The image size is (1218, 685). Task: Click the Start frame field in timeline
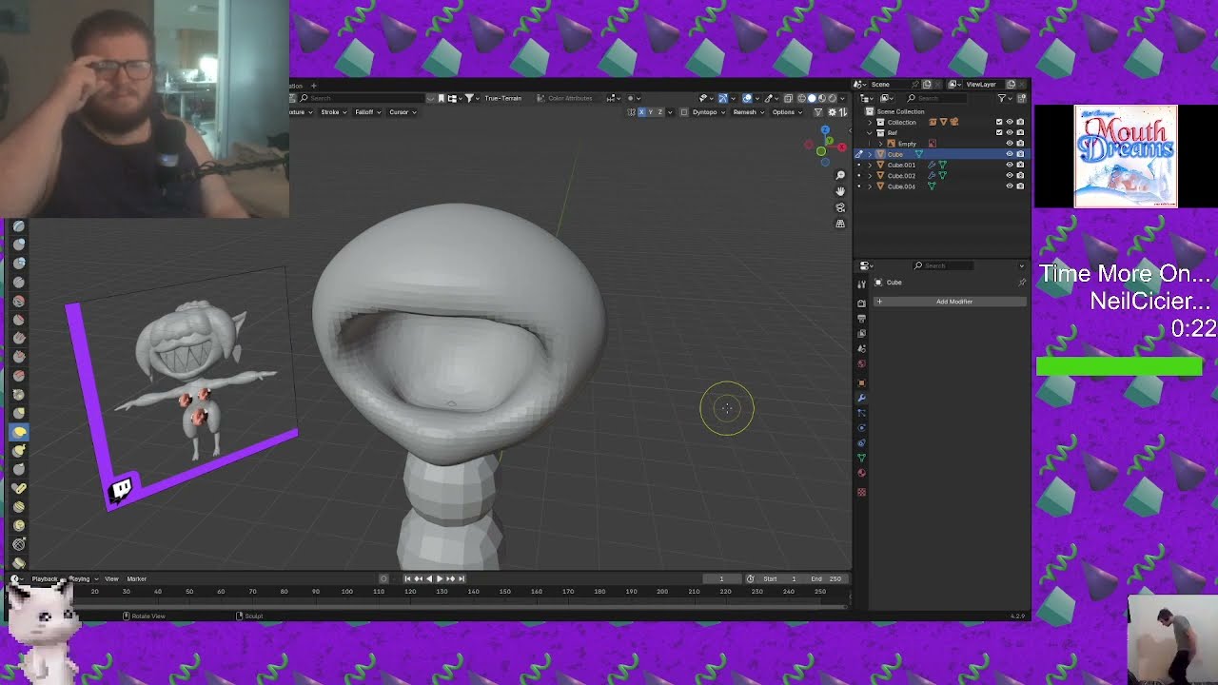[778, 578]
